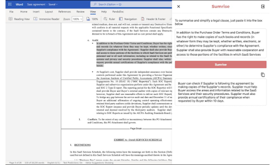Click the red Sumrise button
Screen dimensions: 275x165
221,65
